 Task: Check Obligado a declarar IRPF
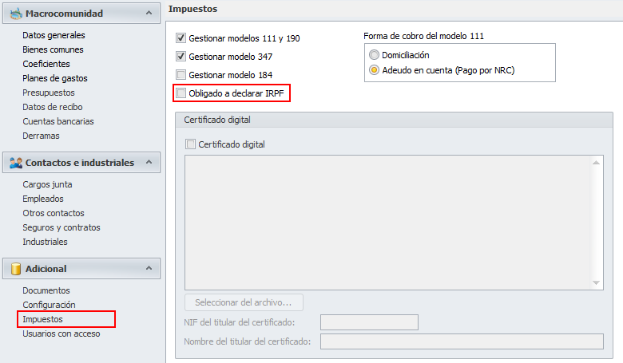[181, 93]
